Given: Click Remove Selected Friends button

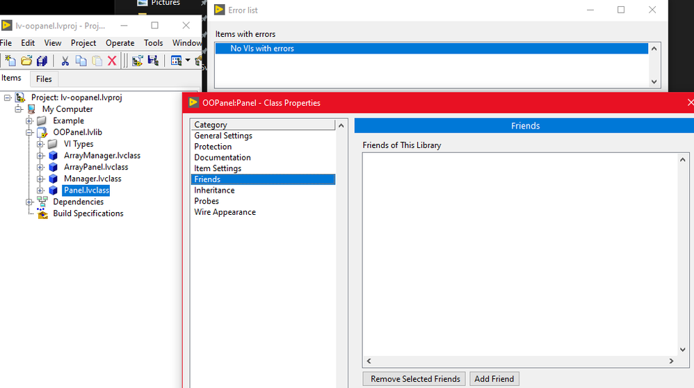Looking at the screenshot, I should (414, 379).
